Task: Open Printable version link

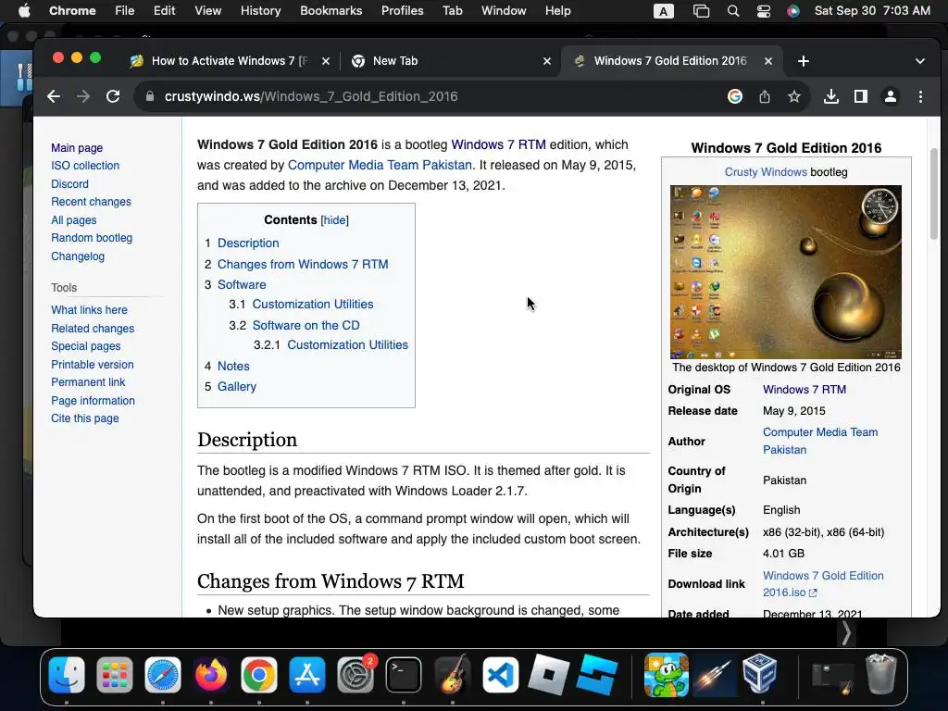Action: pos(92,365)
